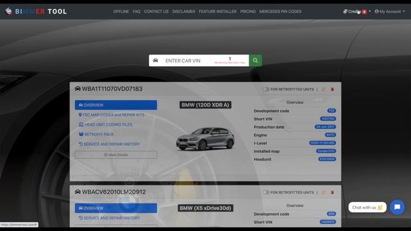Open the RETROFIT PACK section

[x=96, y=134]
